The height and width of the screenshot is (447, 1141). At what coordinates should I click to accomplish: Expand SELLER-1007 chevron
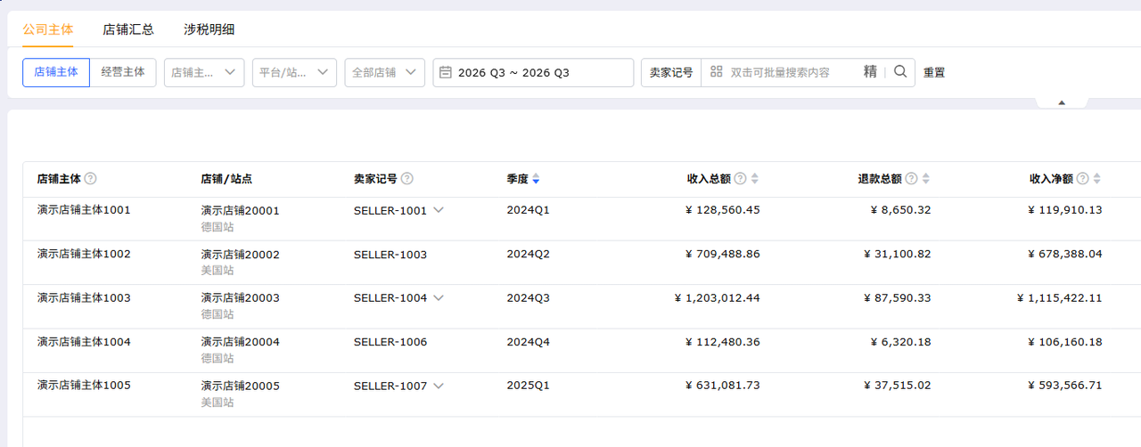click(439, 386)
